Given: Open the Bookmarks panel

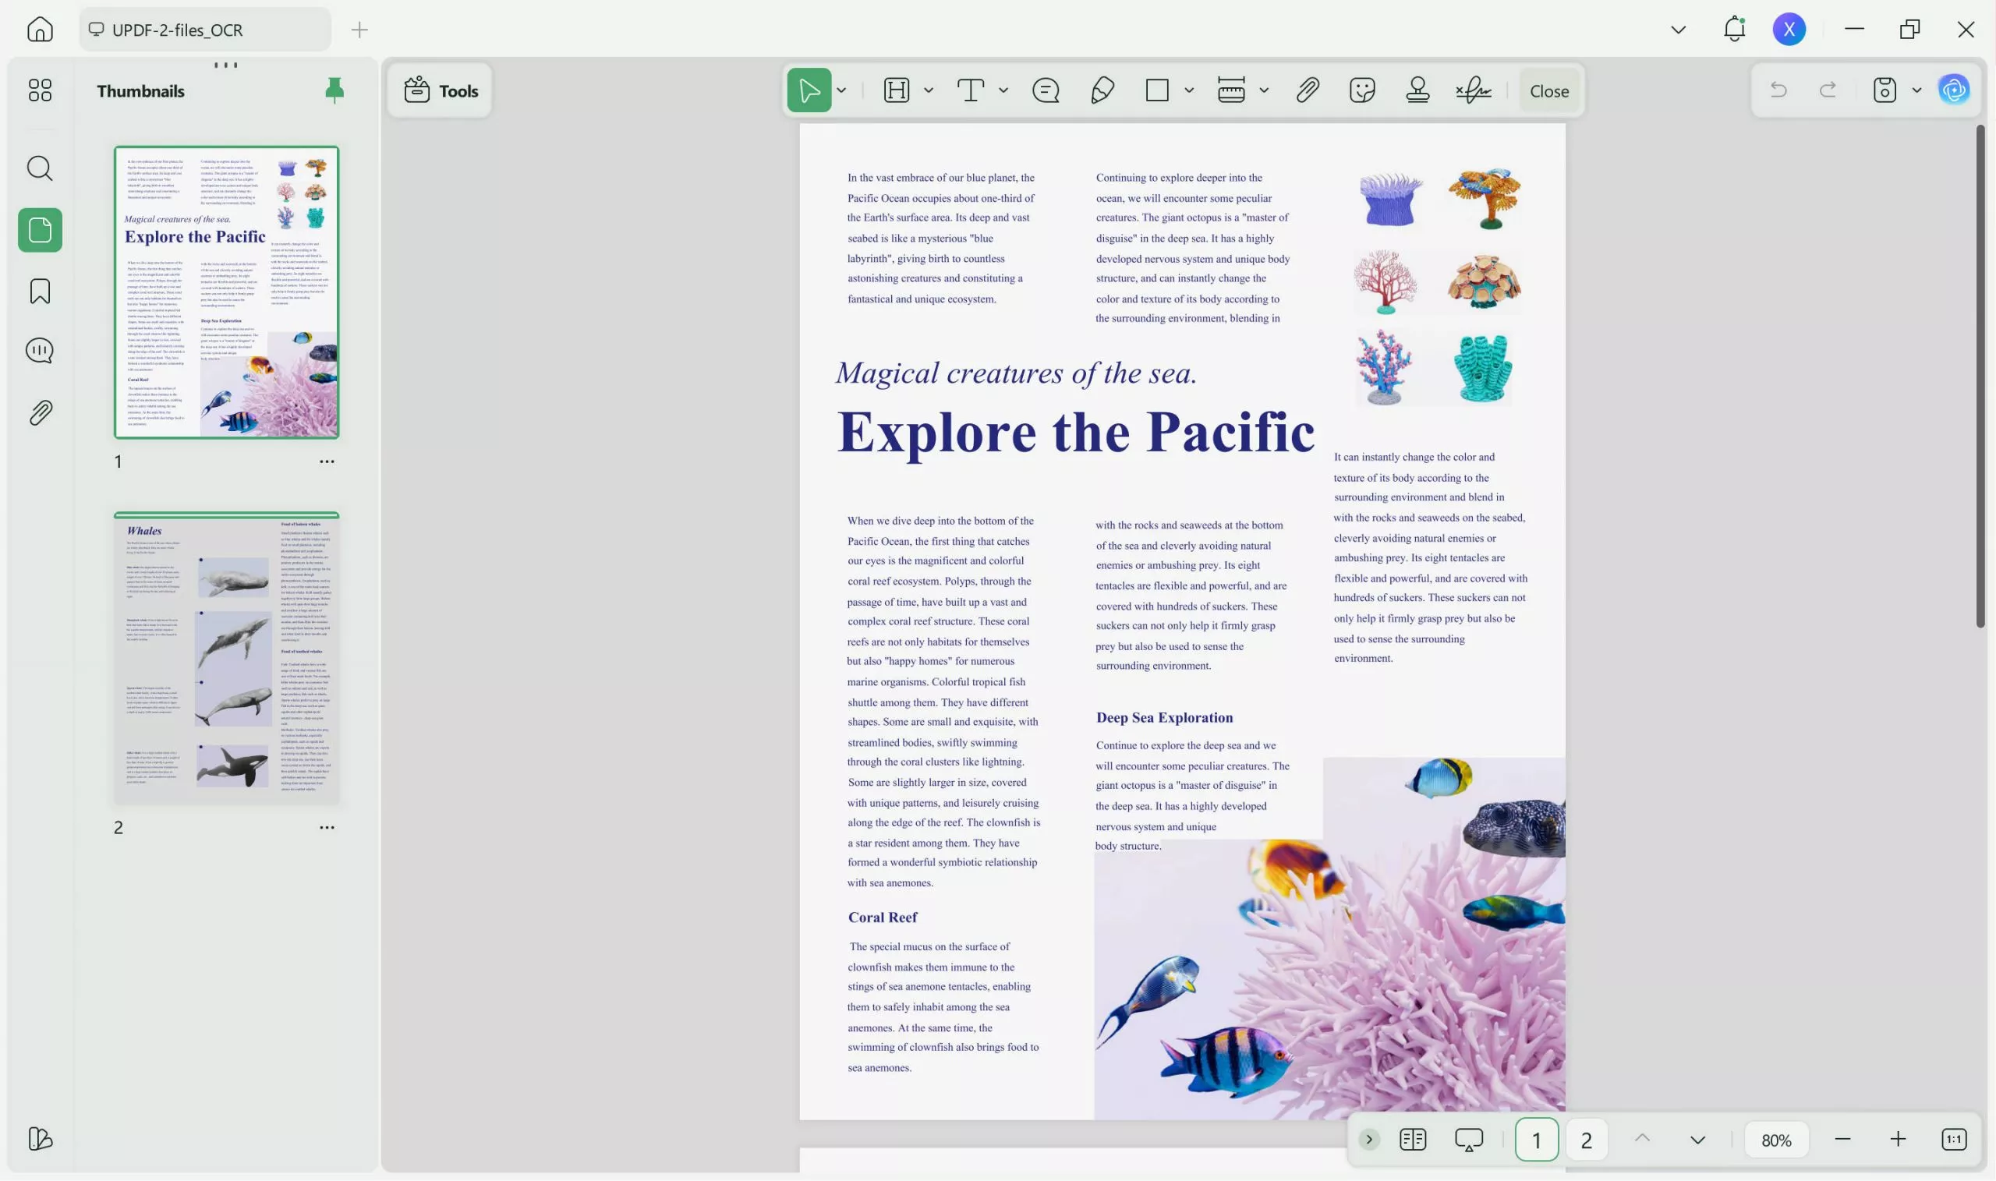Looking at the screenshot, I should pos(39,292).
